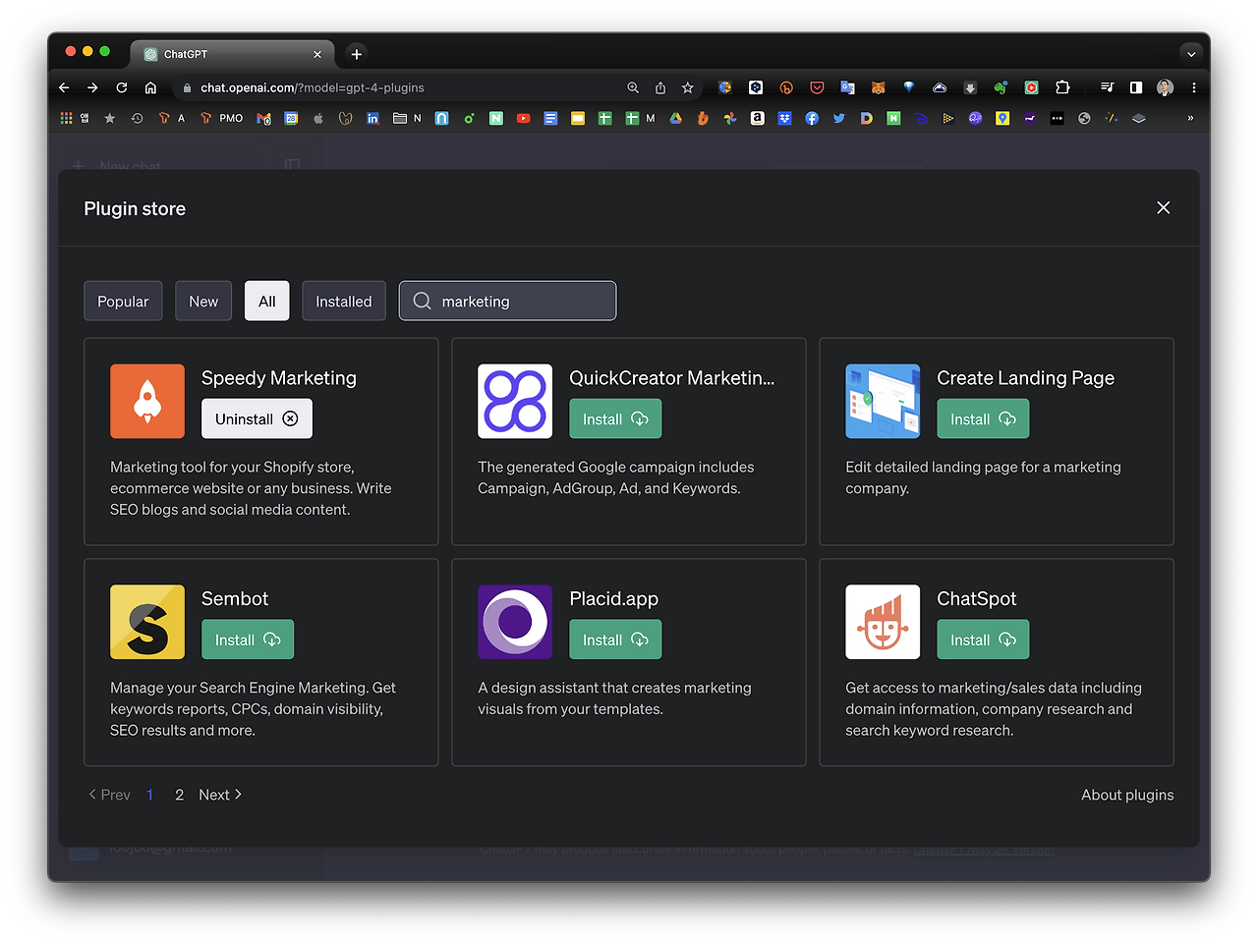Bookmark this page with the star
Image resolution: width=1258 pixels, height=945 pixels.
(688, 87)
